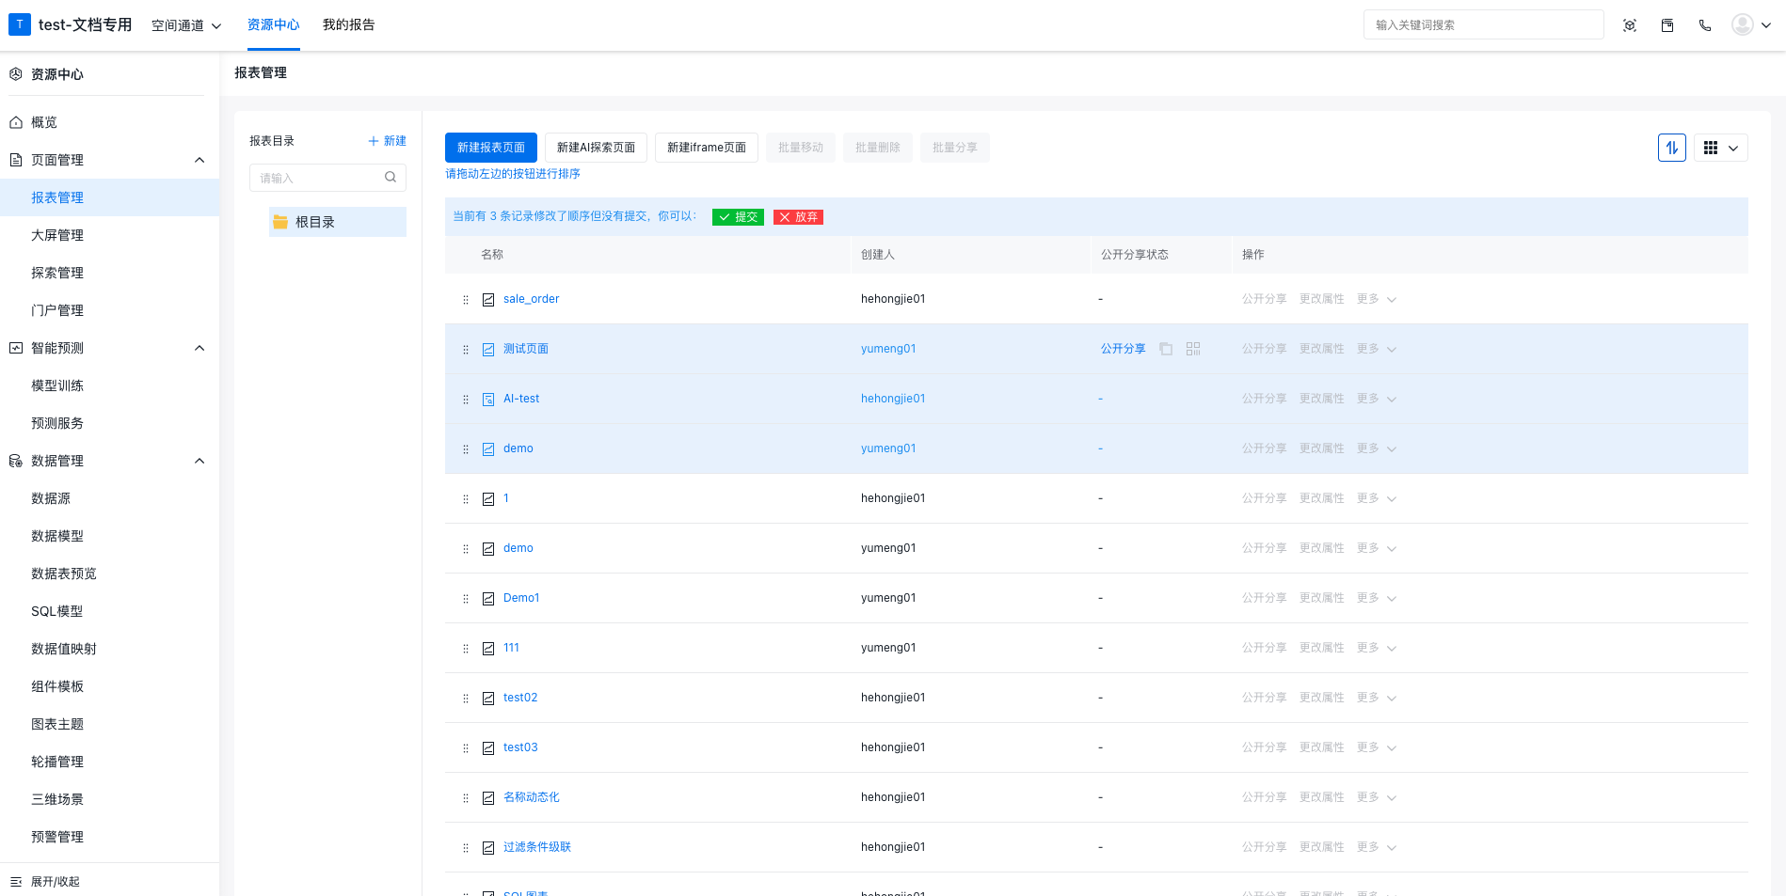Open the 空间通道 dropdown
1786x896 pixels.
186,26
